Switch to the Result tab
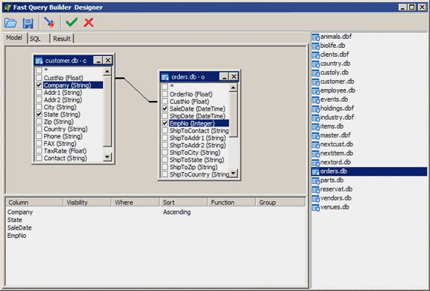This screenshot has height=291, width=430. 62,39
